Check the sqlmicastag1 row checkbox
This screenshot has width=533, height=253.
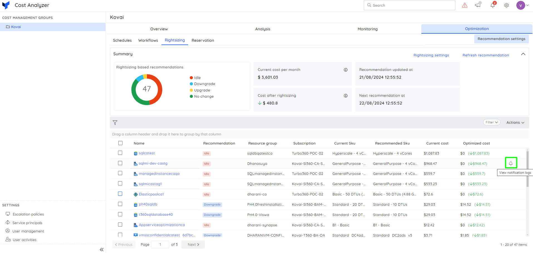[x=120, y=183]
